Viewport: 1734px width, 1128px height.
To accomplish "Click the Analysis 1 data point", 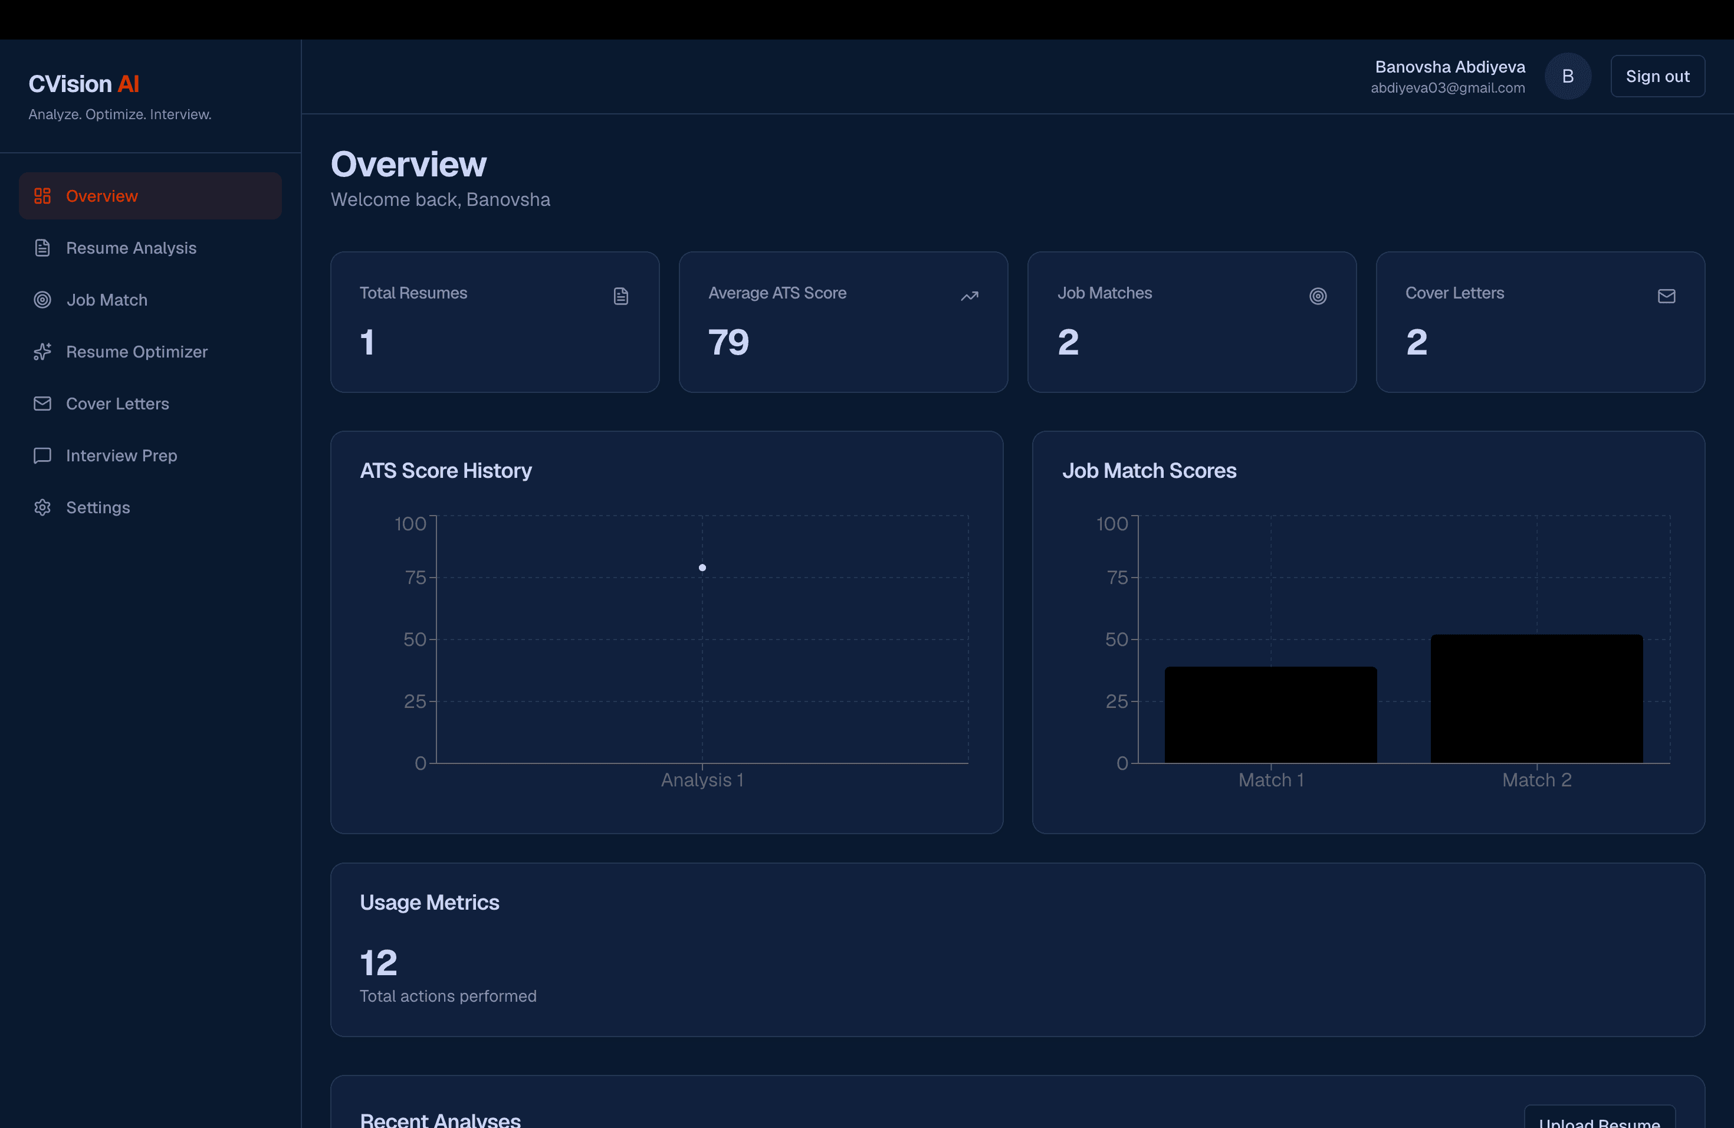I will point(702,568).
